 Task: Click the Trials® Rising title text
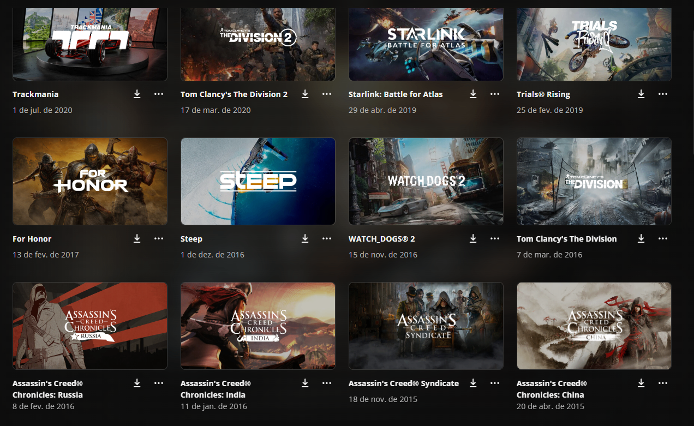tap(543, 94)
